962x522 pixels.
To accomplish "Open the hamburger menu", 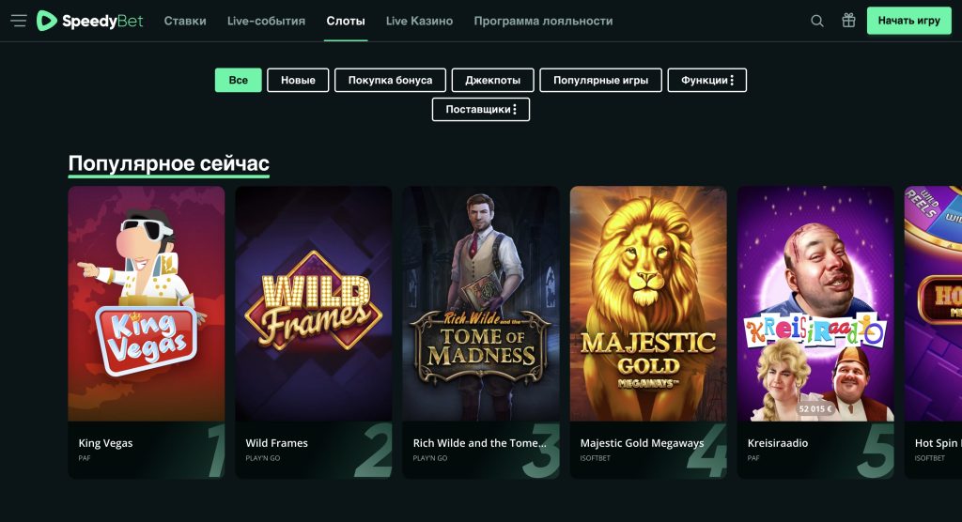I will point(19,21).
